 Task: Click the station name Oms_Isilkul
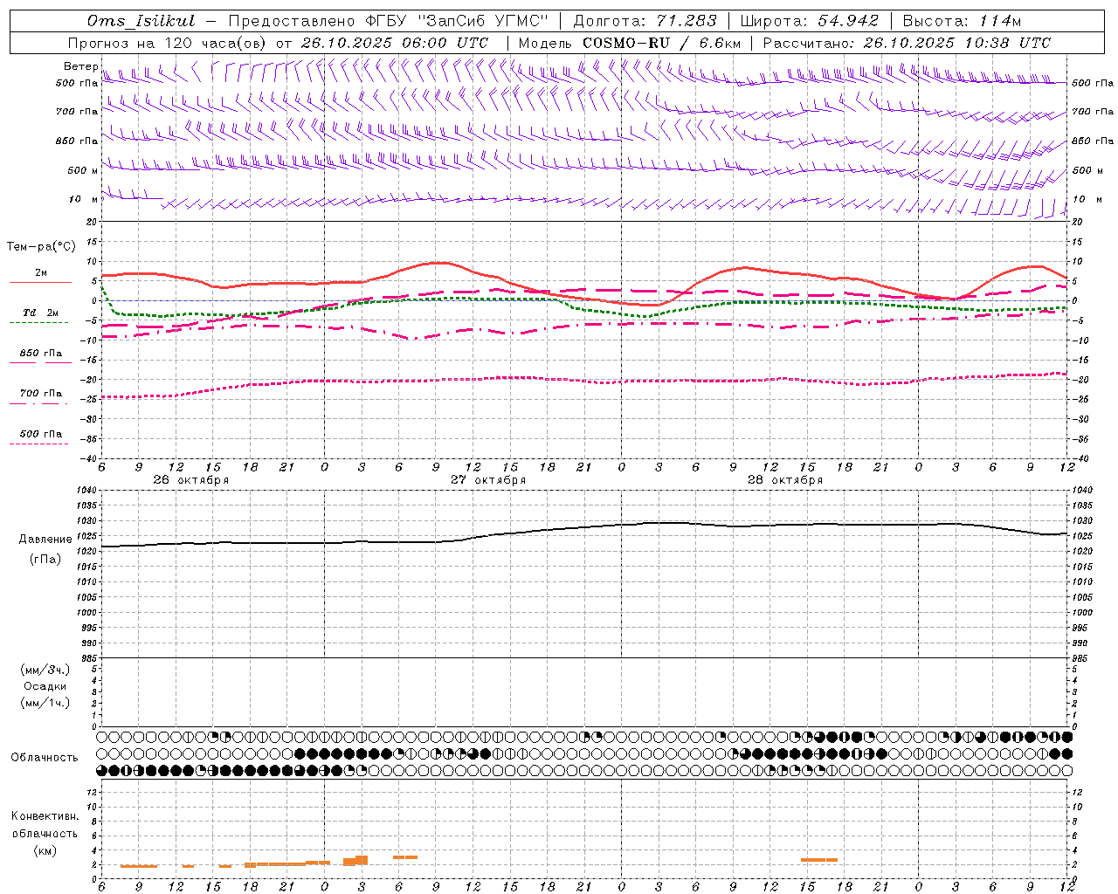(x=141, y=21)
